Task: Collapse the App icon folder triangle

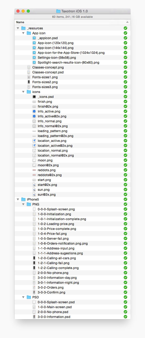Action: coord(23,33)
